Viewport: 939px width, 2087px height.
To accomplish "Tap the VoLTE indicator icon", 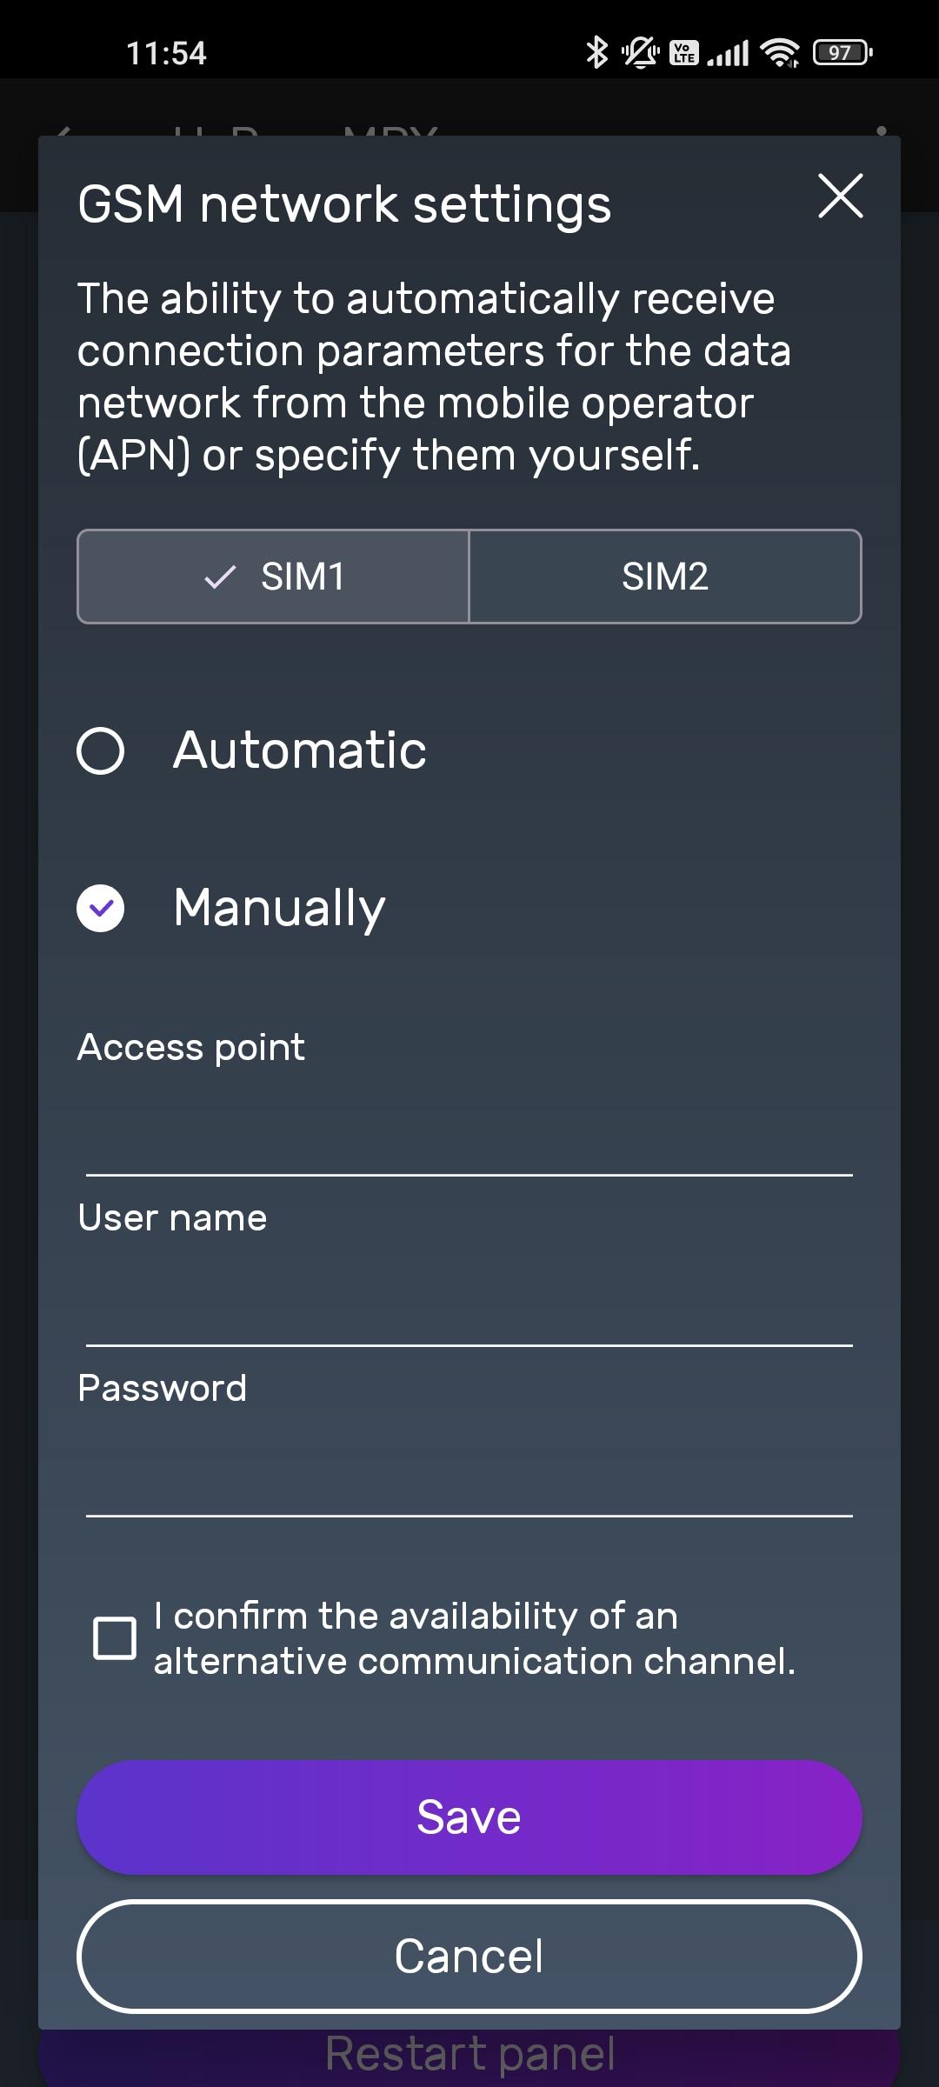I will click(x=683, y=52).
